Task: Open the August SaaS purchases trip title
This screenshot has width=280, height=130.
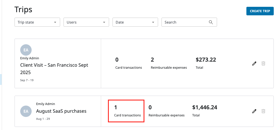Action: pyautogui.click(x=61, y=111)
